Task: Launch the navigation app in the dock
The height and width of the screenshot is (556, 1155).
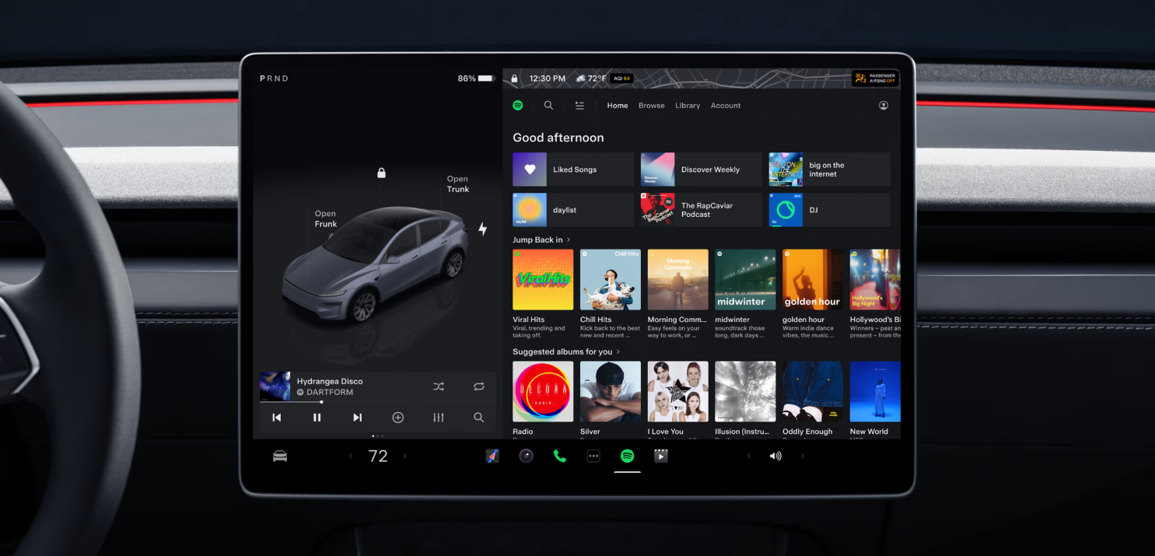Action: point(492,456)
